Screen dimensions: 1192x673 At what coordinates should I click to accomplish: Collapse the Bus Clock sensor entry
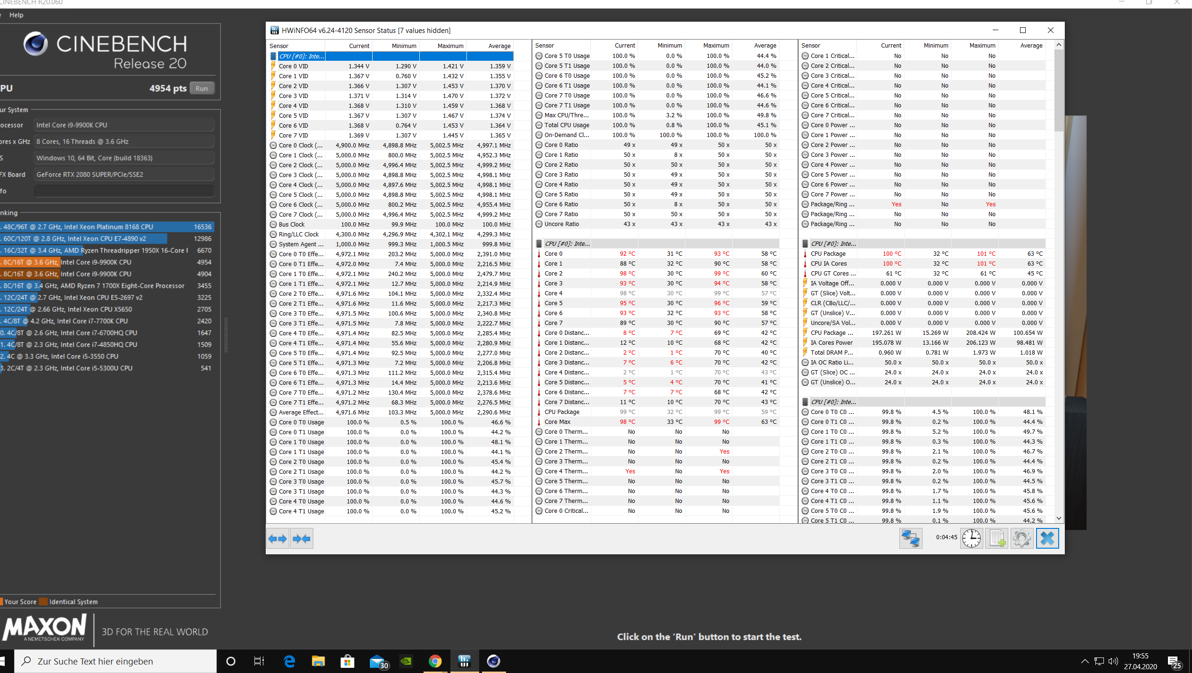274,224
